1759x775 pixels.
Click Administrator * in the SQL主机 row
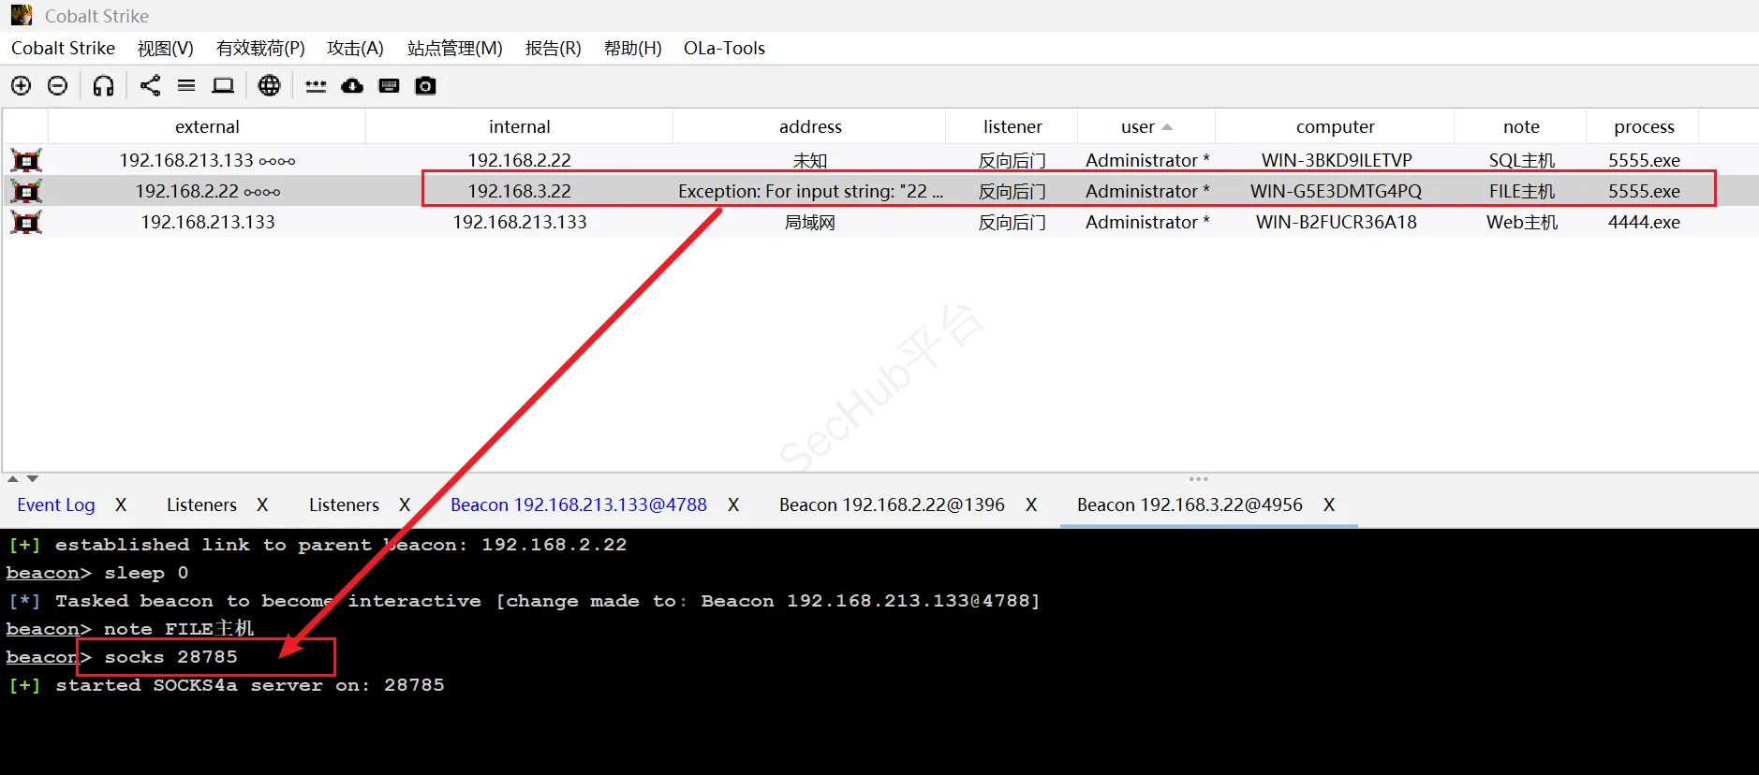(x=1146, y=160)
